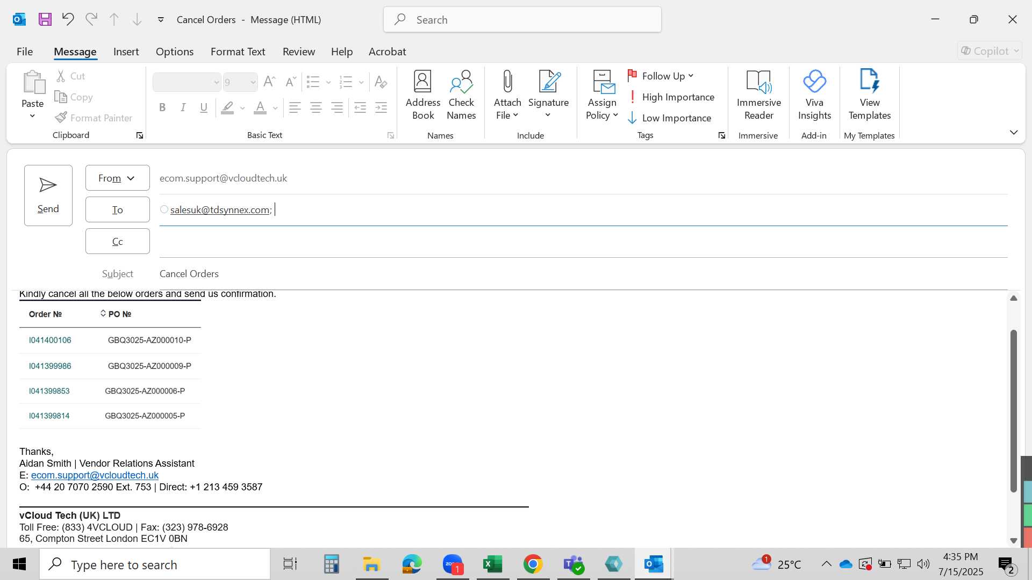Open Viva Insights add-in

(x=814, y=96)
